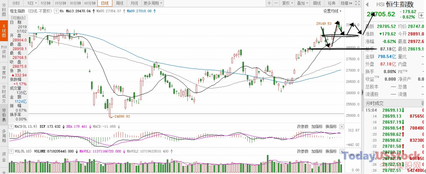Click MA89:27018.08 legend value
This screenshot has width=426, height=174.
139,11
